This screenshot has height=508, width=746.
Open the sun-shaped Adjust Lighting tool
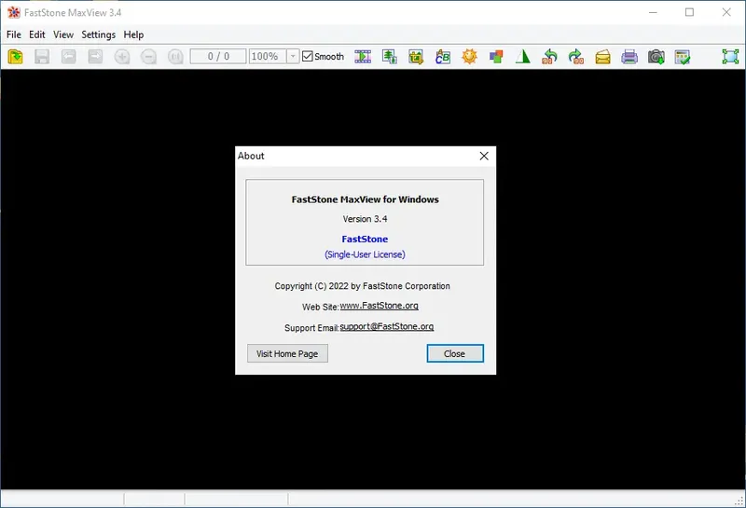click(x=469, y=57)
